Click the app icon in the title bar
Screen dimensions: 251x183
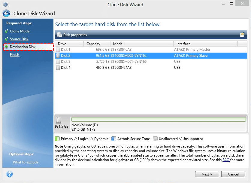(5, 4)
